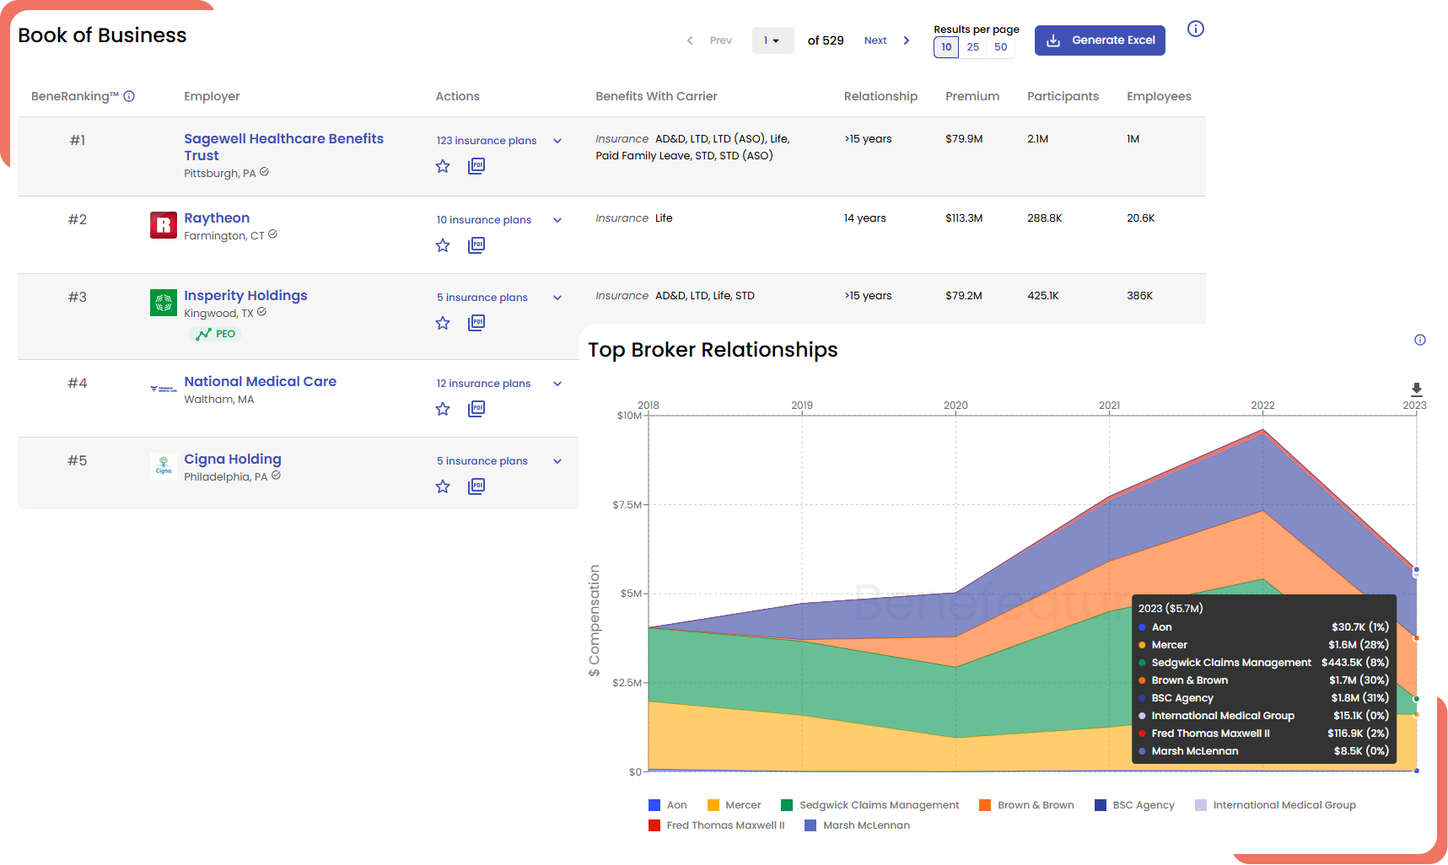Click the 2019 year marker on chart
The width and height of the screenshot is (1448, 865).
point(802,406)
